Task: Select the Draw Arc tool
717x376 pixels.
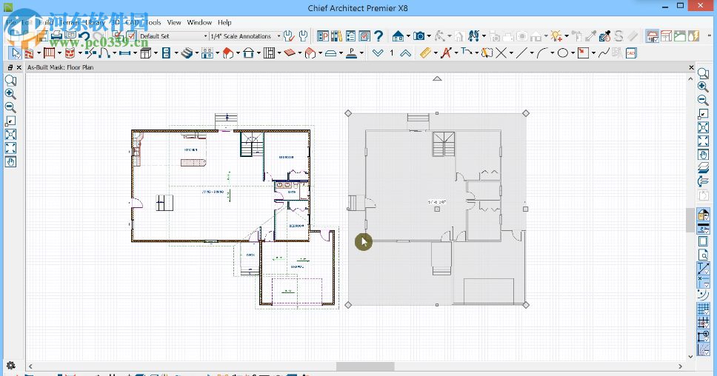Action: click(x=542, y=53)
